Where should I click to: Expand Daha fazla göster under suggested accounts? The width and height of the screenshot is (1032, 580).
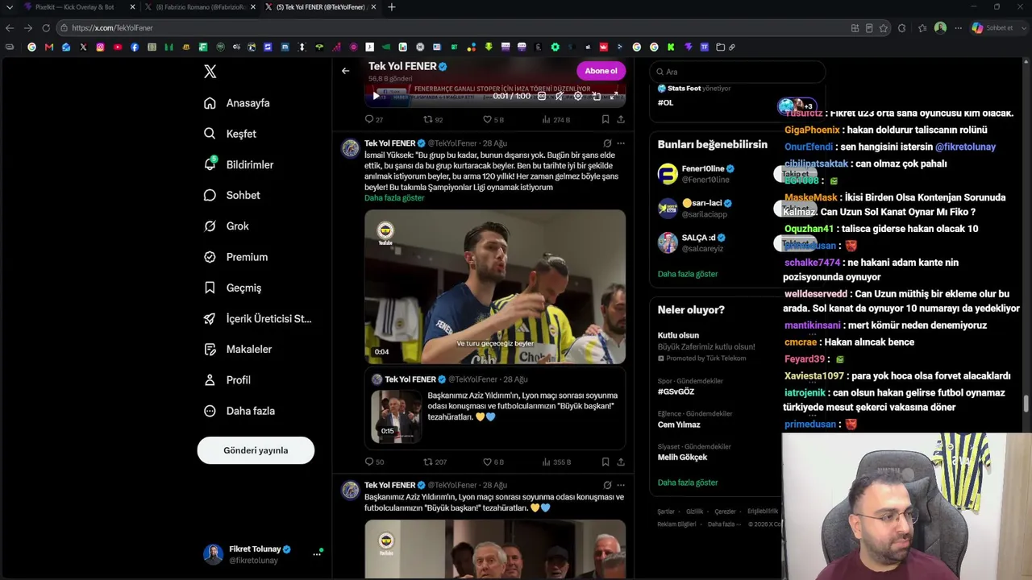click(x=688, y=274)
